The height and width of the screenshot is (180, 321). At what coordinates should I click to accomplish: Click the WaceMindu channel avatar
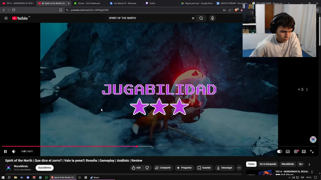[9, 167]
